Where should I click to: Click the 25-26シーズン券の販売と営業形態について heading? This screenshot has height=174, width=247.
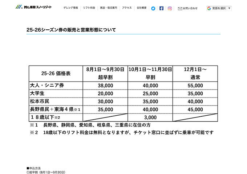(71, 30)
